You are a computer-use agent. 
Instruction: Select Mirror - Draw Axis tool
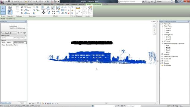coord(58,8)
